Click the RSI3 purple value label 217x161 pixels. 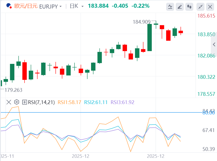(x=122, y=102)
